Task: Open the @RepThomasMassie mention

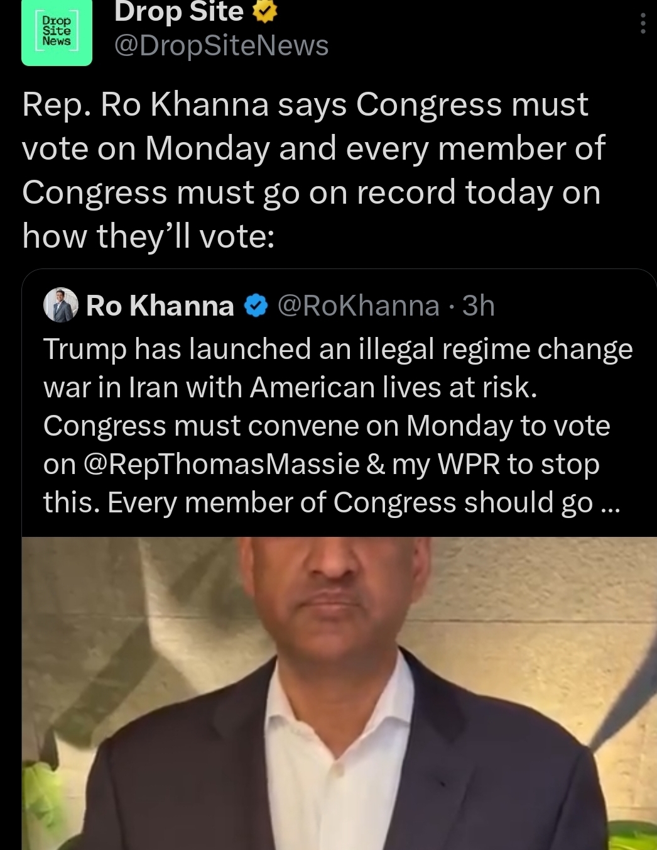Action: point(220,465)
